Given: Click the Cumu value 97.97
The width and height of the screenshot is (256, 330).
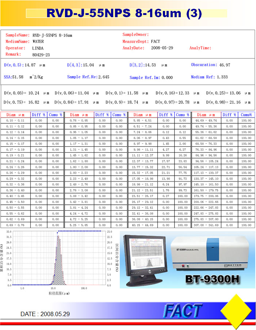Looking at the screenshot, I should pyautogui.click(x=183, y=184).
